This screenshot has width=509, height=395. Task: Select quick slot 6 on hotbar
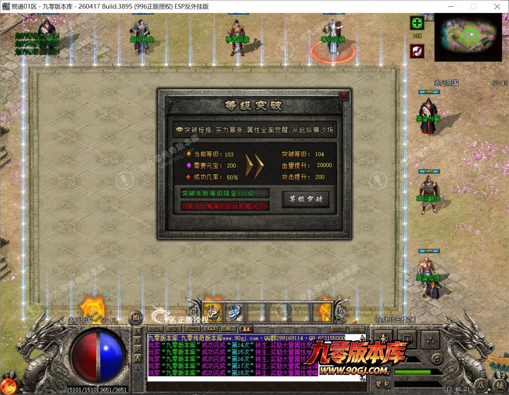click(322, 312)
